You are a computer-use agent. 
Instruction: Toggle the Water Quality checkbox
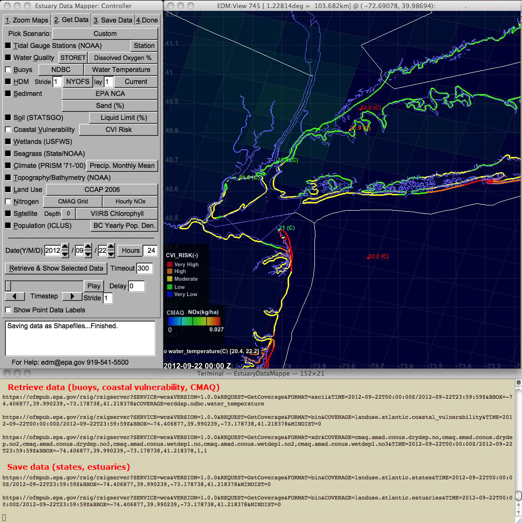pos(8,58)
